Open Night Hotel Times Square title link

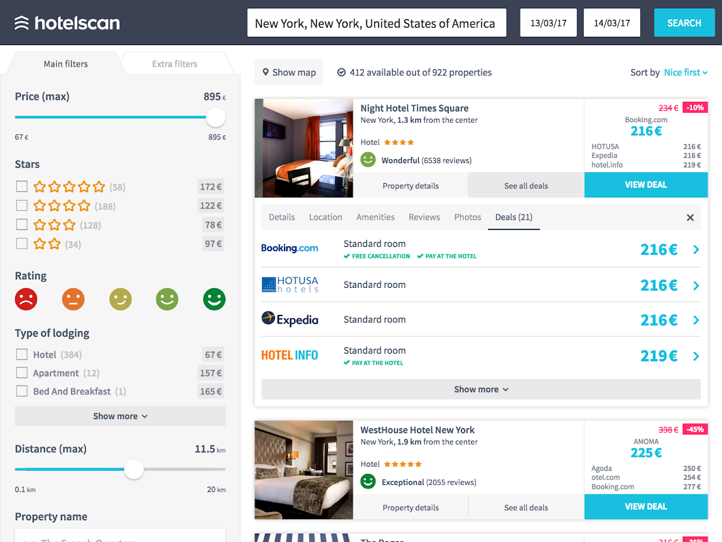click(415, 108)
